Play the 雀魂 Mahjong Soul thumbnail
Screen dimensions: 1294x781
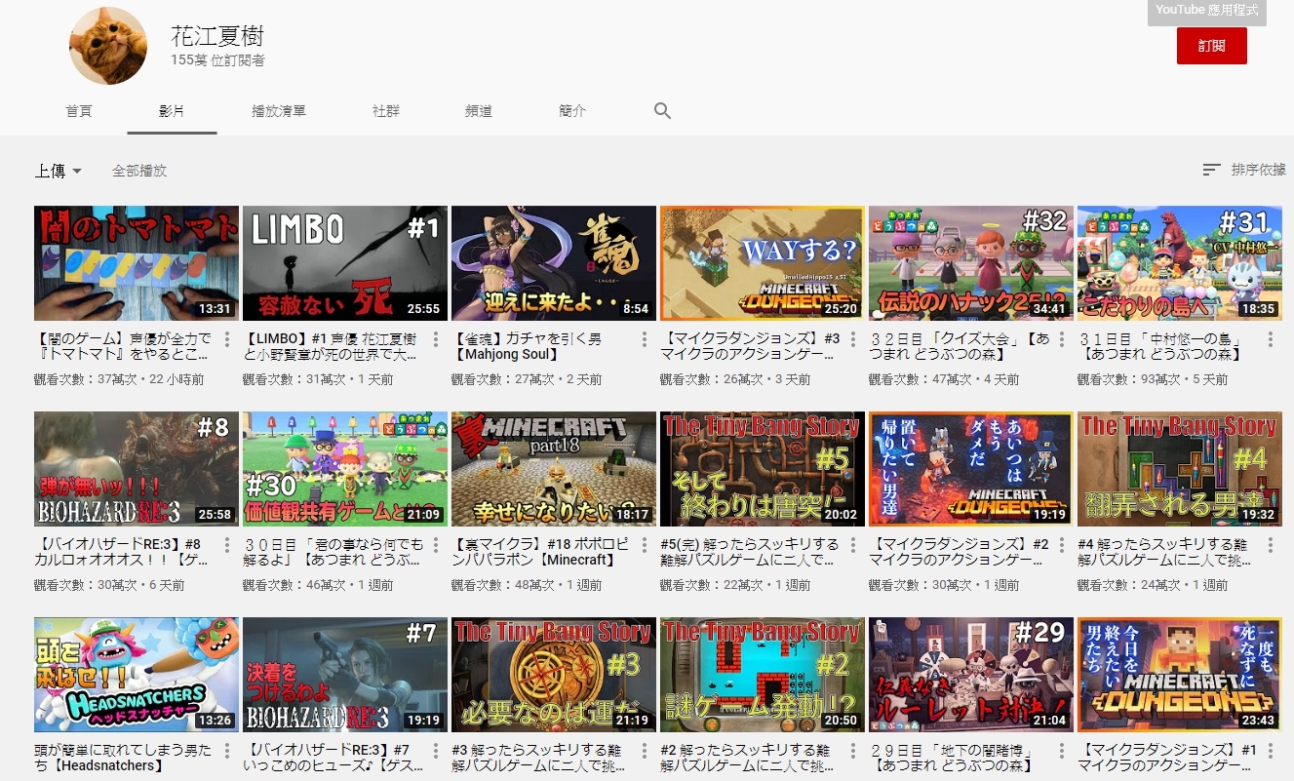point(554,263)
